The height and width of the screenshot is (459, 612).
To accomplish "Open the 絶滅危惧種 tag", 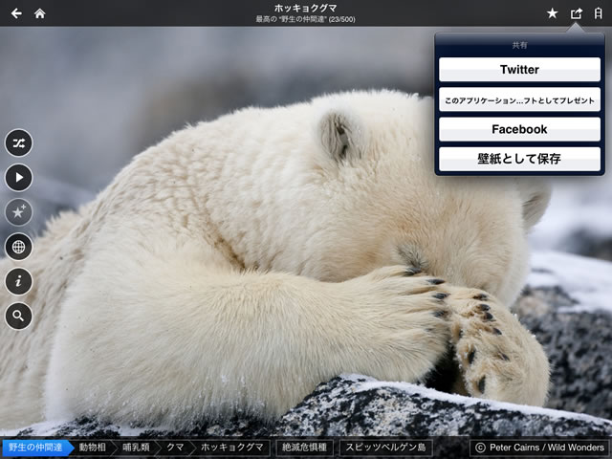I will (304, 448).
